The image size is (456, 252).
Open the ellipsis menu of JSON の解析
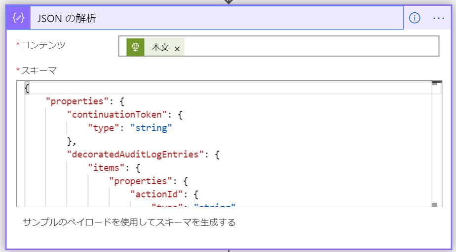(x=439, y=18)
